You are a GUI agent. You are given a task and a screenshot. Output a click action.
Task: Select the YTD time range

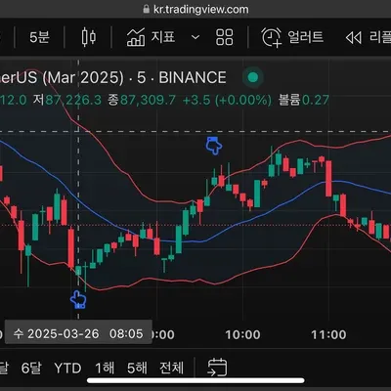pyautogui.click(x=67, y=369)
